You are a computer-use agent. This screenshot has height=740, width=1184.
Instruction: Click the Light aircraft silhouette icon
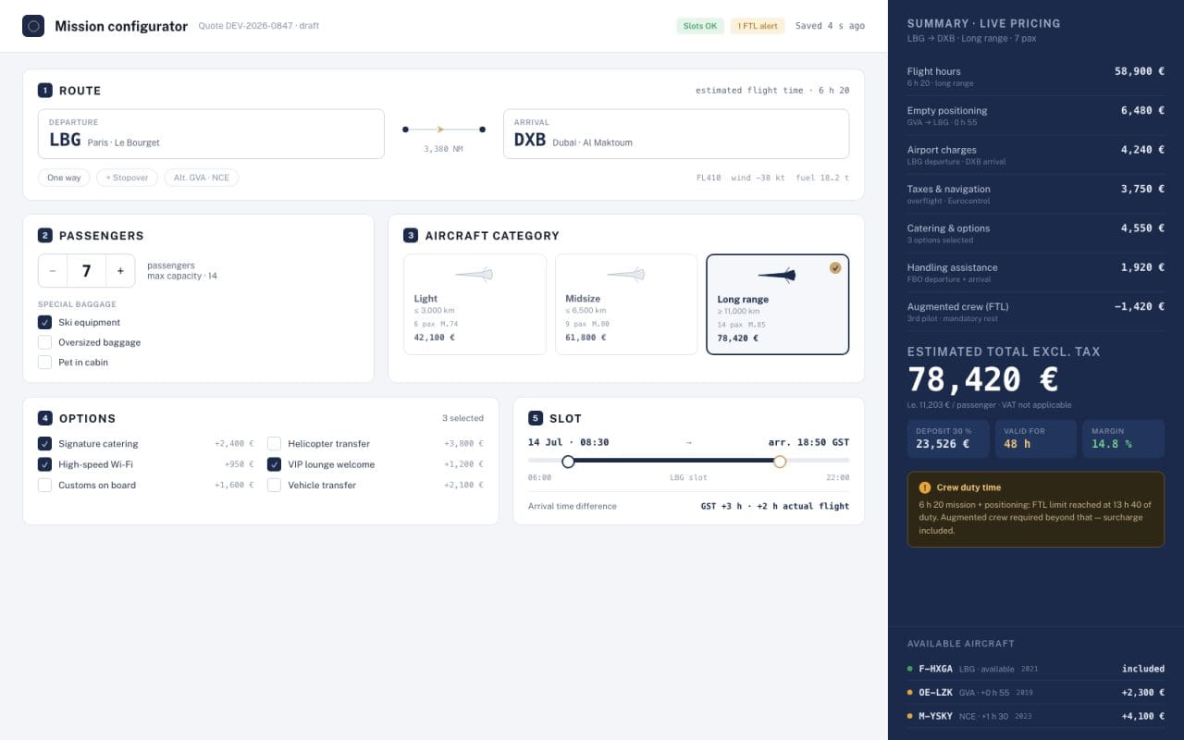click(x=475, y=275)
